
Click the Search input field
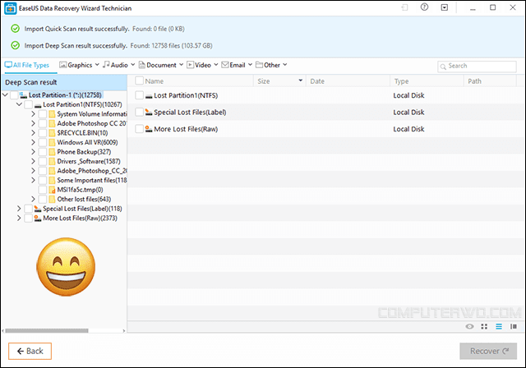point(477,67)
